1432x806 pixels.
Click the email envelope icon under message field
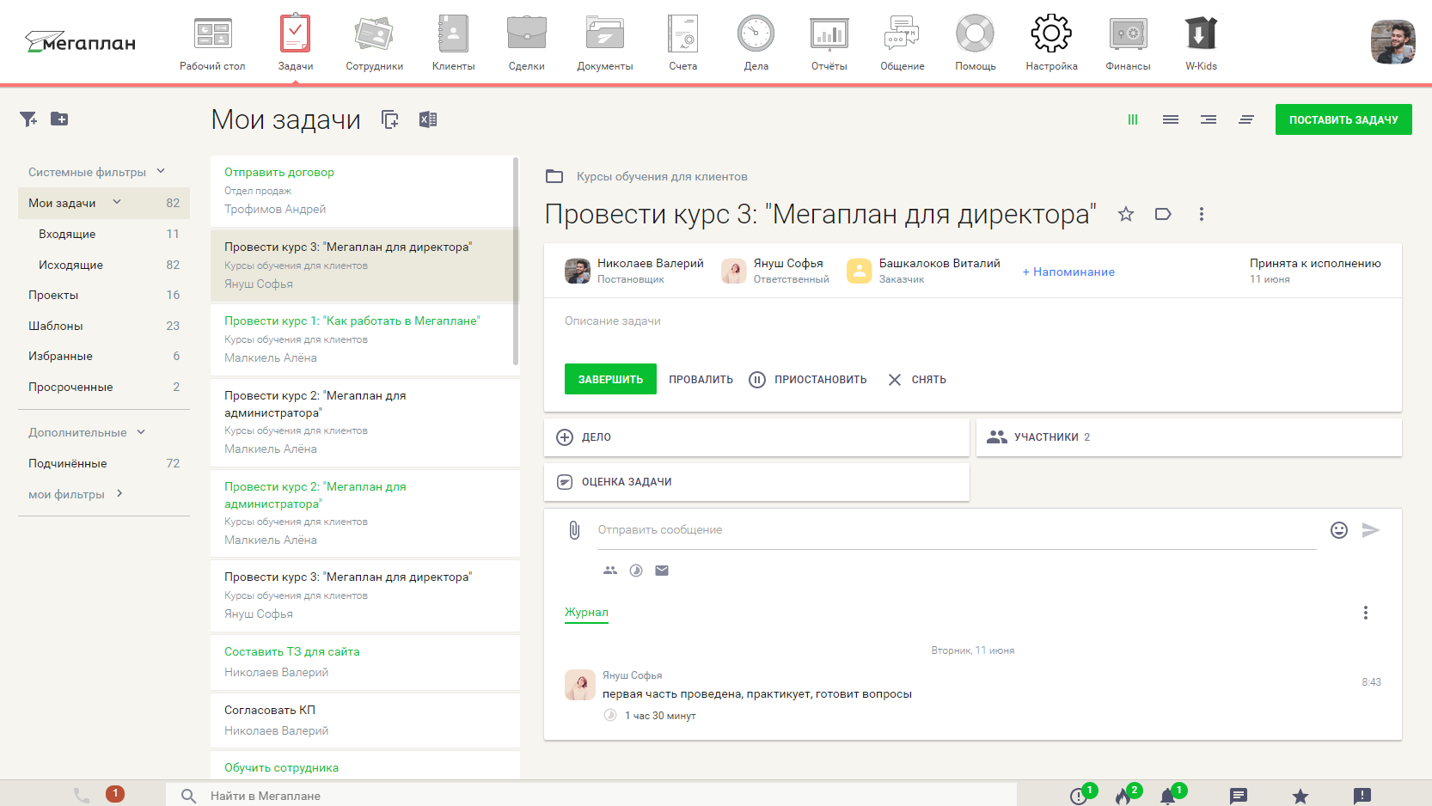click(662, 571)
